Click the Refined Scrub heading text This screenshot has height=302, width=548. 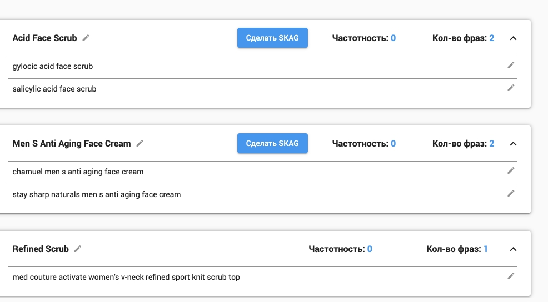coord(41,249)
